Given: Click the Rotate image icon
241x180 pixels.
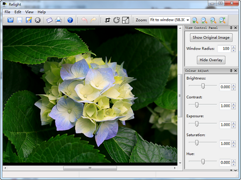Looking at the screenshot, I should [117, 20].
